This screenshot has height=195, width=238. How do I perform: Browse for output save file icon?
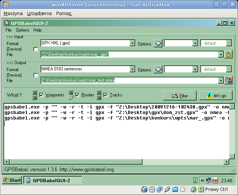click(x=228, y=80)
